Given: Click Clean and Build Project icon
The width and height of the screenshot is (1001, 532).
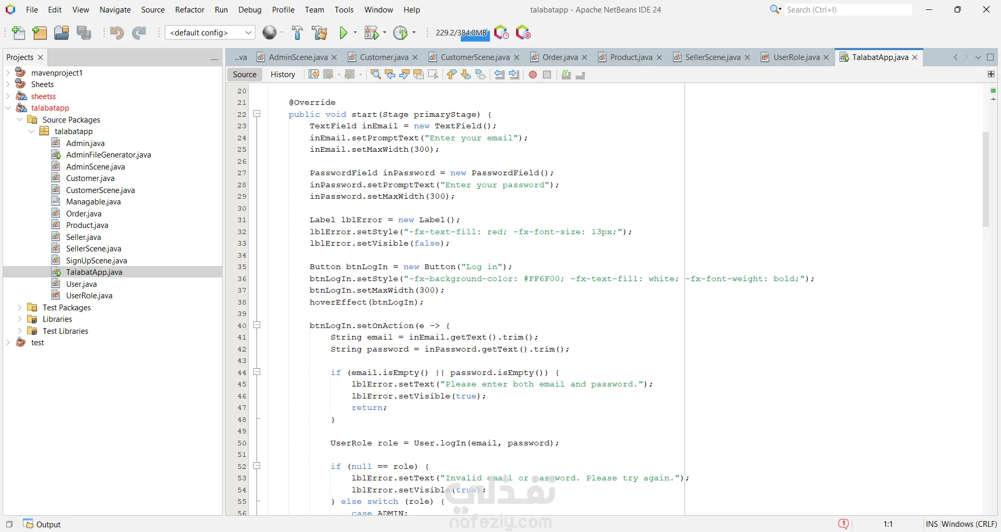Looking at the screenshot, I should coord(320,33).
